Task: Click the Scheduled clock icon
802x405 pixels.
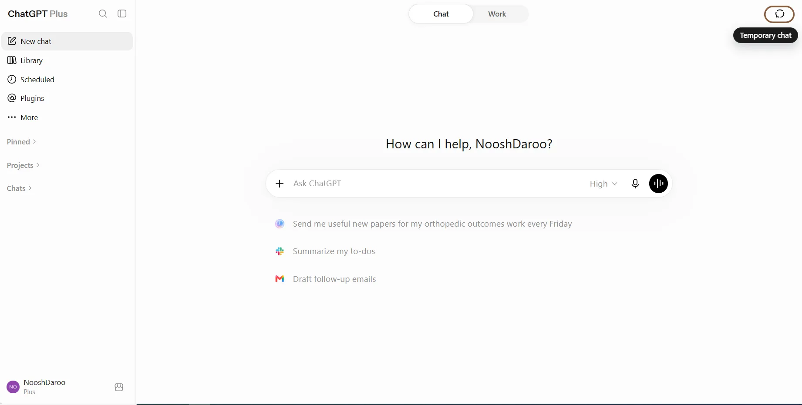Action: [x=12, y=79]
